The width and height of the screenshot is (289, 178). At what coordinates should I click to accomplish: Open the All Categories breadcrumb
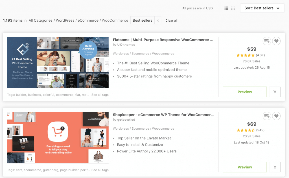41,21
